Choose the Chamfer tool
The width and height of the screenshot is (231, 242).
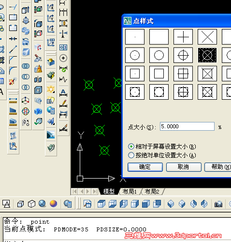tap(13, 60)
